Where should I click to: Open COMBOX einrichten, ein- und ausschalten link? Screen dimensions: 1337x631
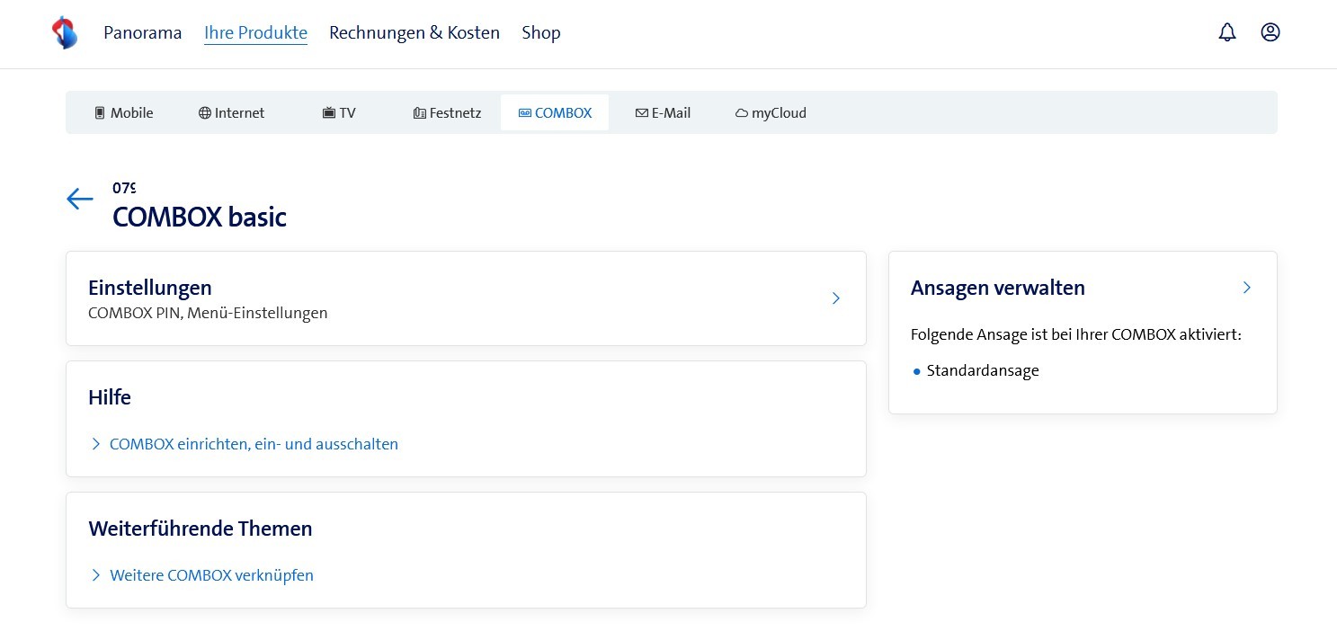[x=254, y=444]
